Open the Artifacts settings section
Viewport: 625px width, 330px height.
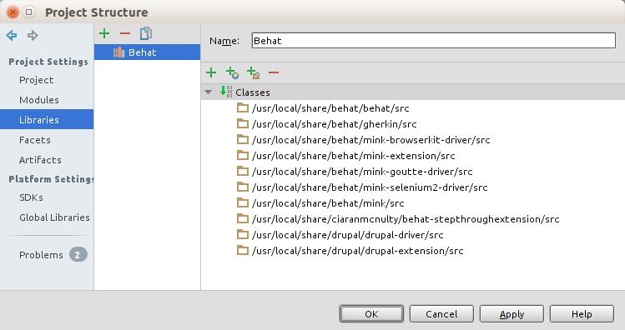[40, 160]
